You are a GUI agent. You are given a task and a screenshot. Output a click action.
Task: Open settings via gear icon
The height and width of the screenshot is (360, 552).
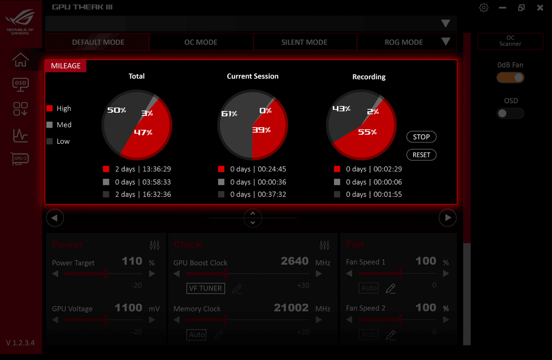pos(484,8)
